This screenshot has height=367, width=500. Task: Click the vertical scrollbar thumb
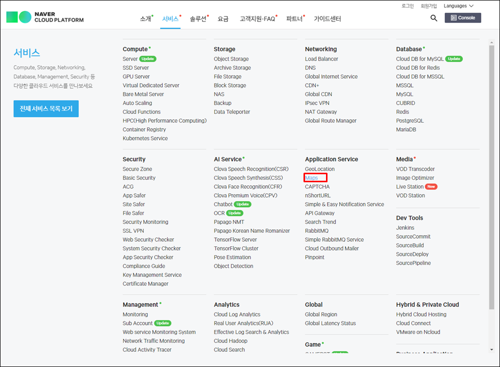tap(491, 177)
